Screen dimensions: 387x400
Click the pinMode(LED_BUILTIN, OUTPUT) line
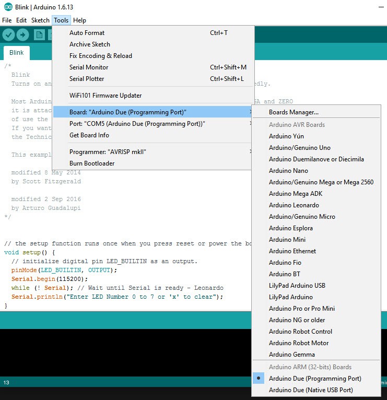[64, 270]
